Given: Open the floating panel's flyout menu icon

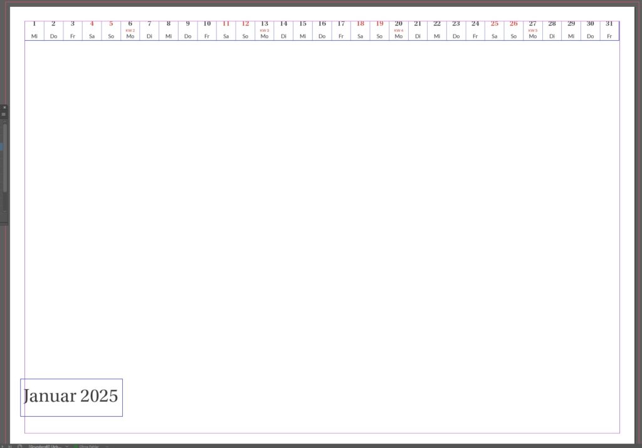Looking at the screenshot, I should [4, 115].
